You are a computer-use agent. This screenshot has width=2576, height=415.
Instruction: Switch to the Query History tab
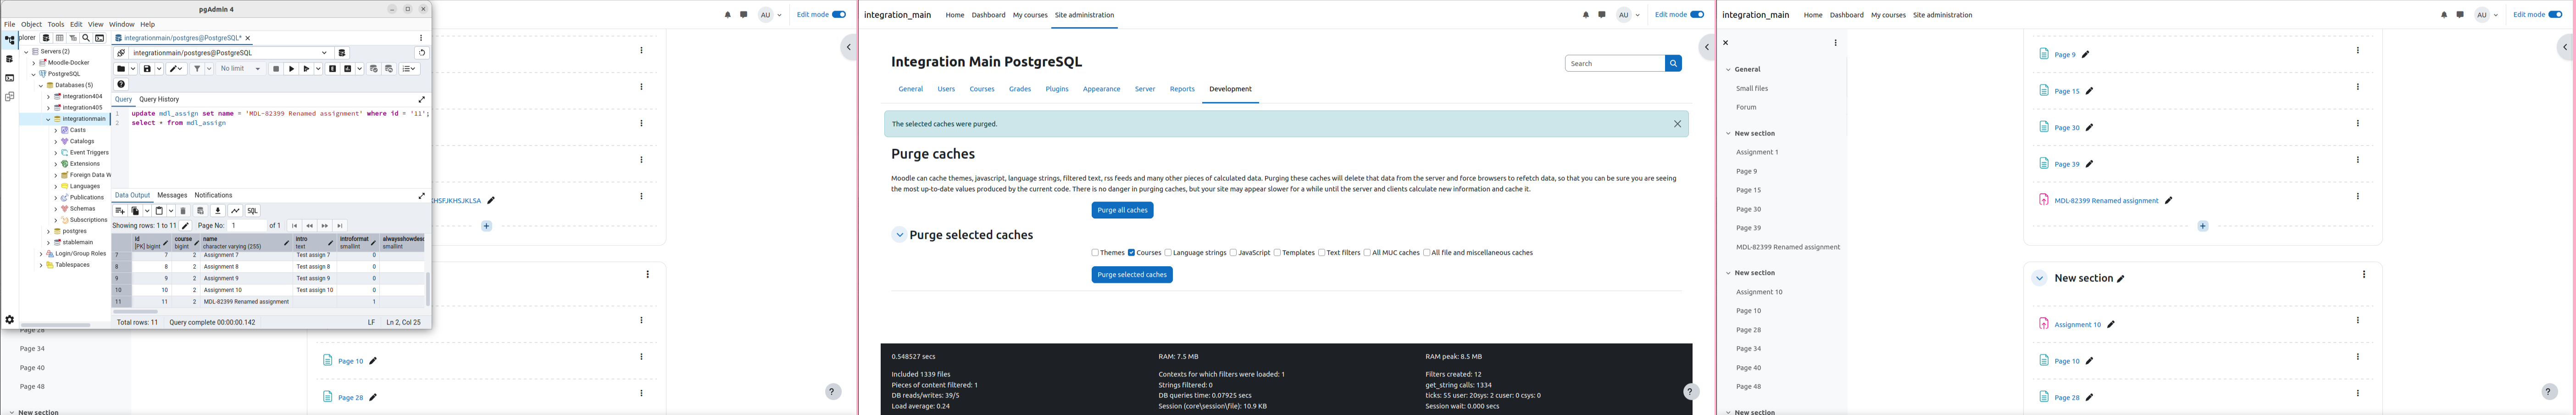159,99
